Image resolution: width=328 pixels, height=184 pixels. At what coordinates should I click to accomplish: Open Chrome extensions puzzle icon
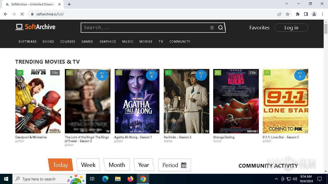298,14
